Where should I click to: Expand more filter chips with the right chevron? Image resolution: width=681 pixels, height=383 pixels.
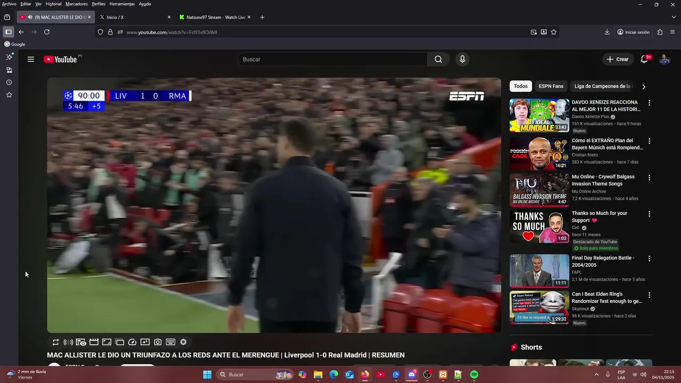[x=644, y=87]
